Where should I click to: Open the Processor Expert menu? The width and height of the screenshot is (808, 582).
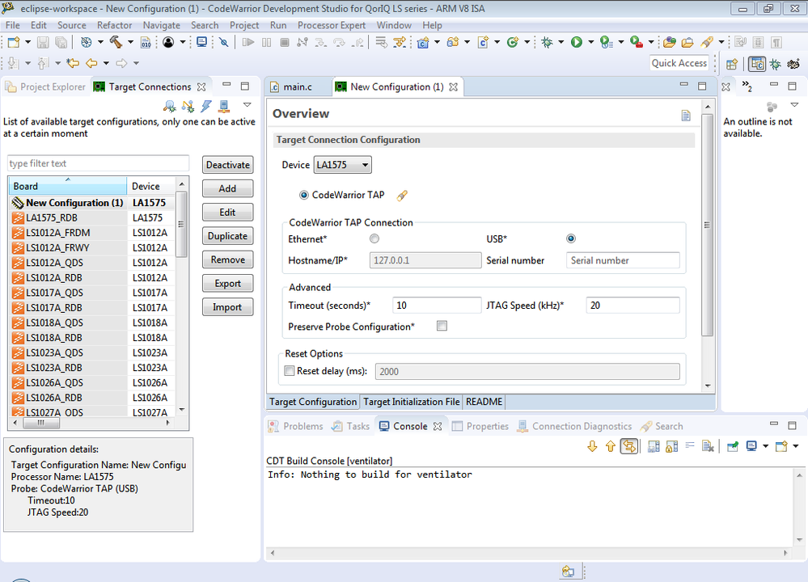point(332,25)
